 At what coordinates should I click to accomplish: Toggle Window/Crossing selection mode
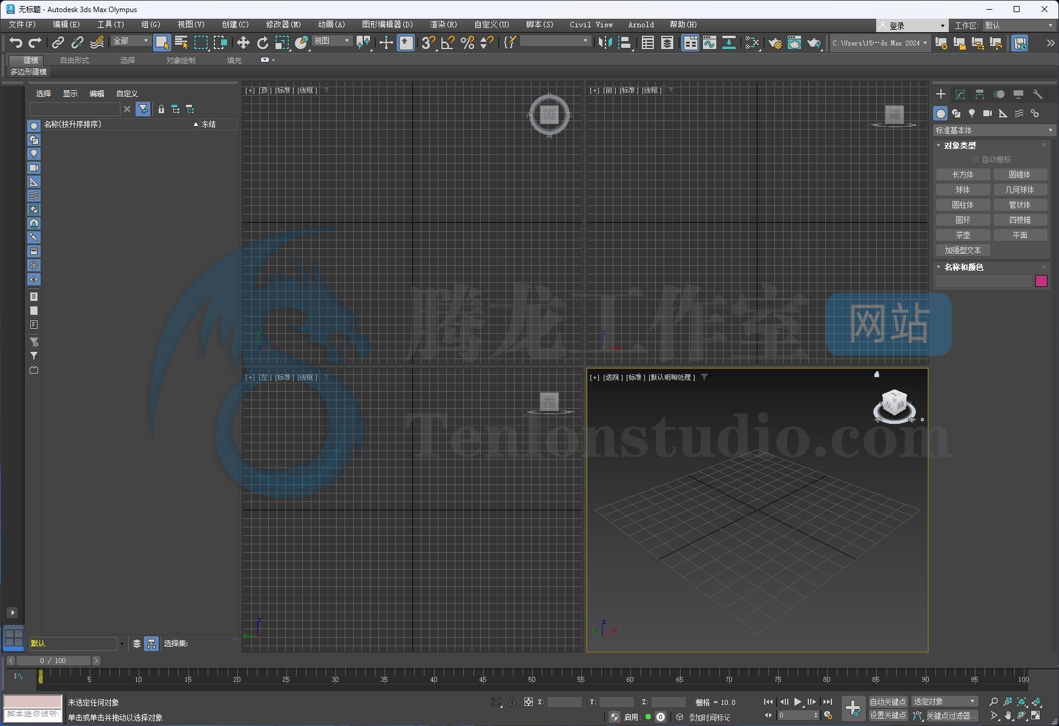pyautogui.click(x=220, y=42)
